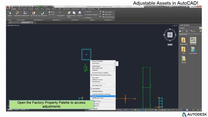This screenshot has width=208, height=117.
Task: Expand the Community panel dropdown
Action: tap(108, 20)
